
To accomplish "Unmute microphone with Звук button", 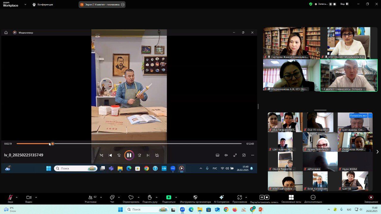I will [10, 199].
